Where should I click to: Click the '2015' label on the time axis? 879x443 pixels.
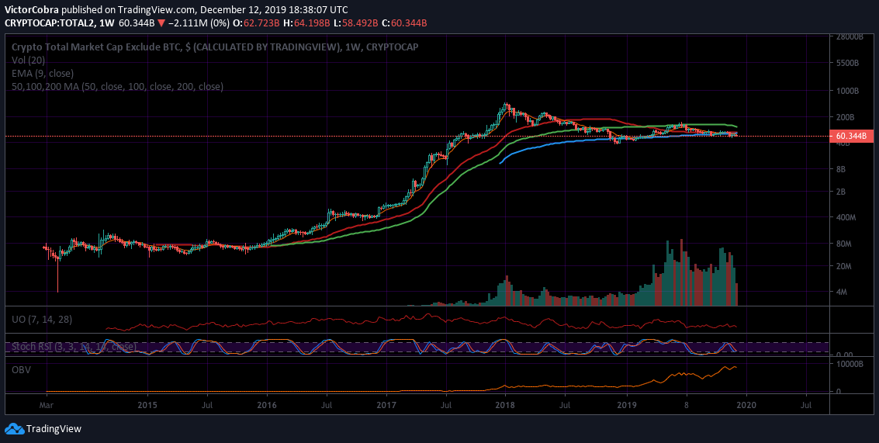pos(147,405)
